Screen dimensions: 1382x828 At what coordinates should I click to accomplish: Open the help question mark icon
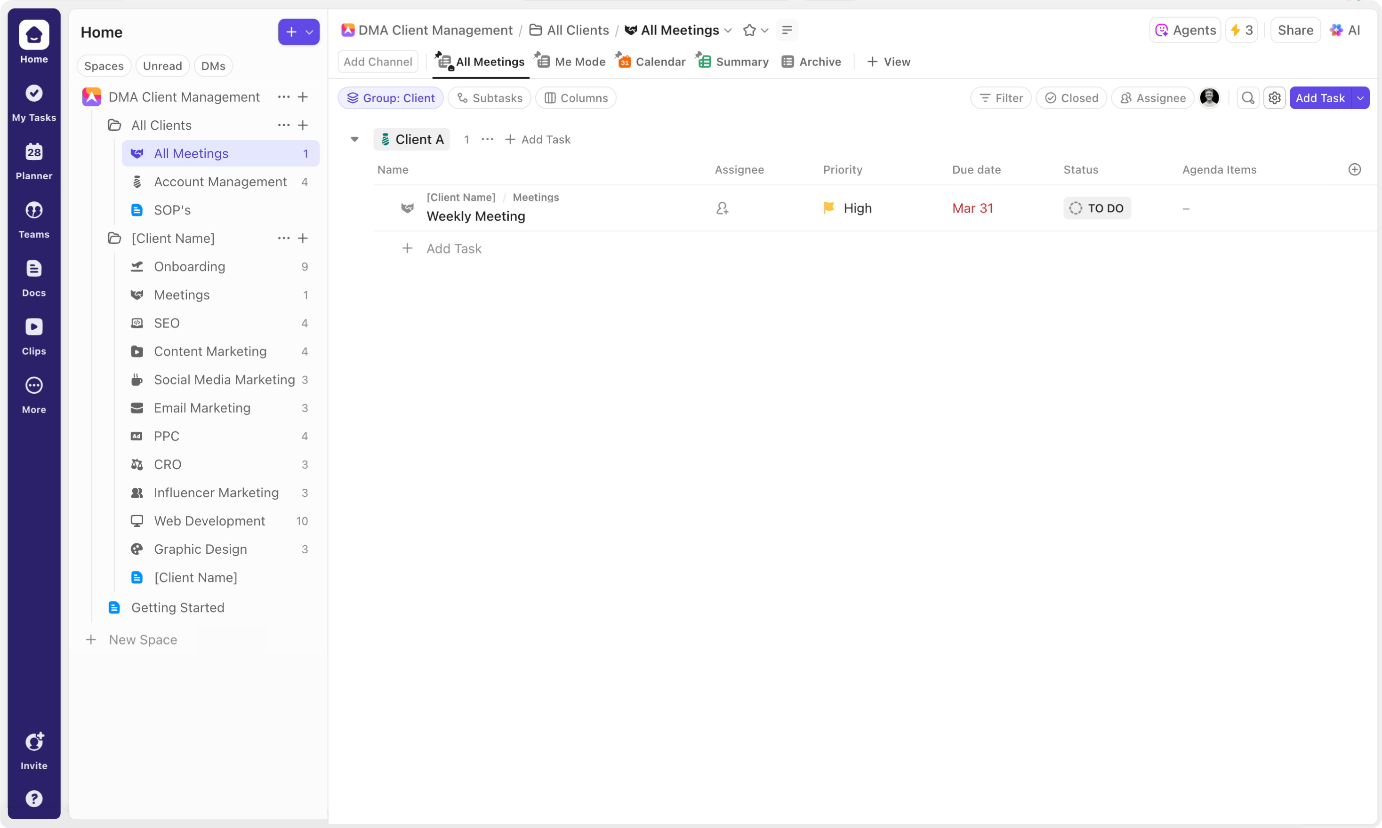pyautogui.click(x=33, y=798)
